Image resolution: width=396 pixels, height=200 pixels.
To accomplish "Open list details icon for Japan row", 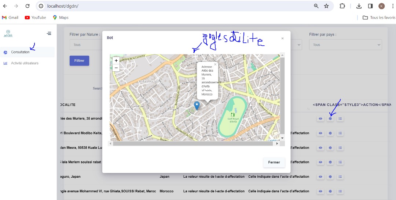I will pyautogui.click(x=340, y=177).
